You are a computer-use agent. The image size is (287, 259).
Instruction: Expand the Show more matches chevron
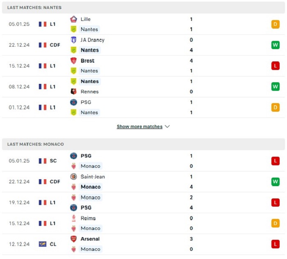167,126
